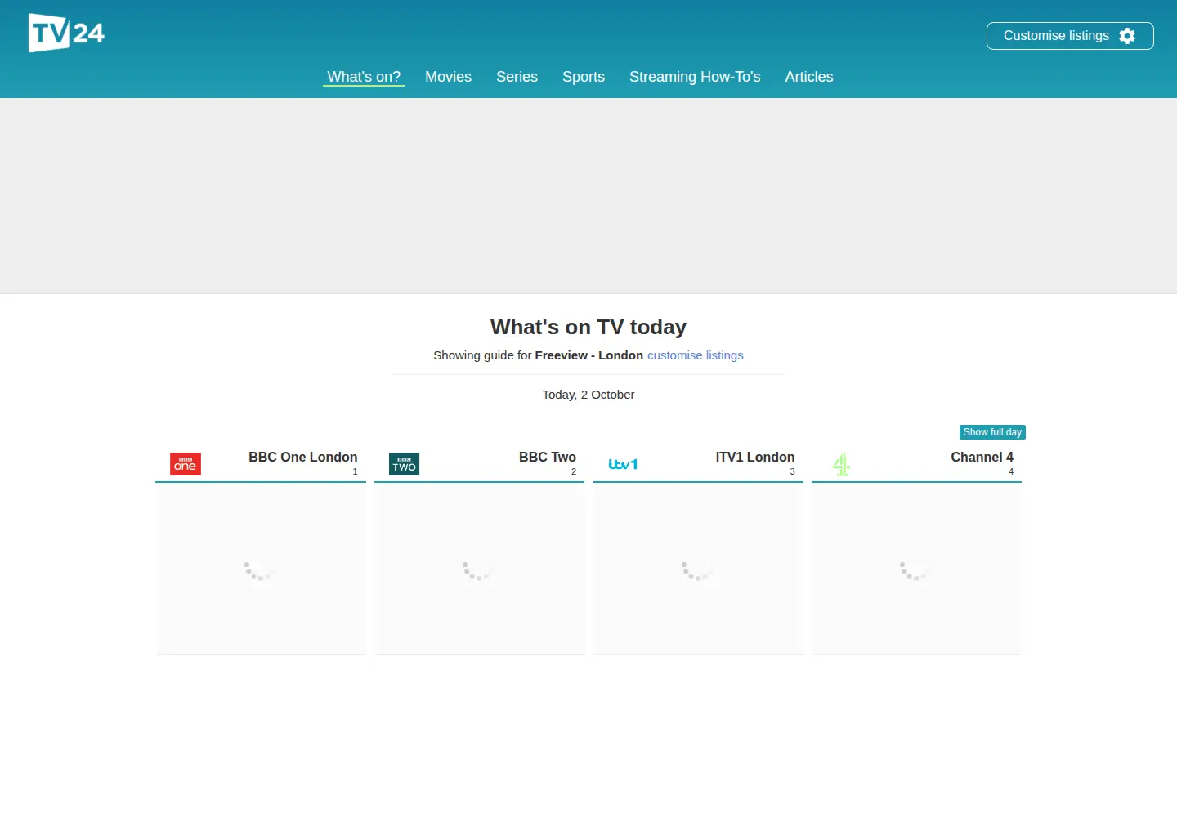The width and height of the screenshot is (1177, 817).
Task: Click the ITV1 London loading panel
Action: [698, 569]
